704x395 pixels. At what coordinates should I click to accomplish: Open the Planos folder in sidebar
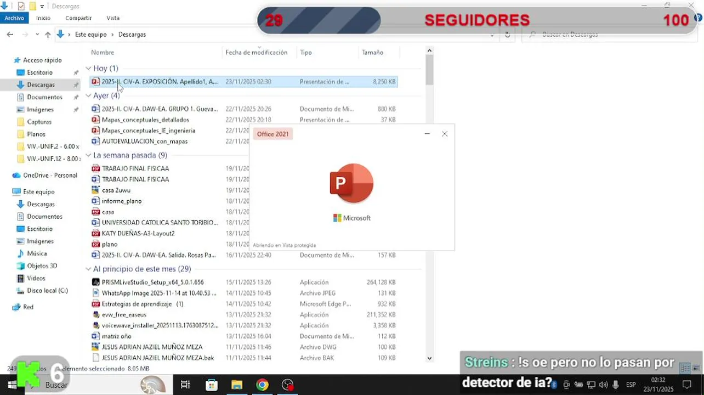tap(36, 134)
